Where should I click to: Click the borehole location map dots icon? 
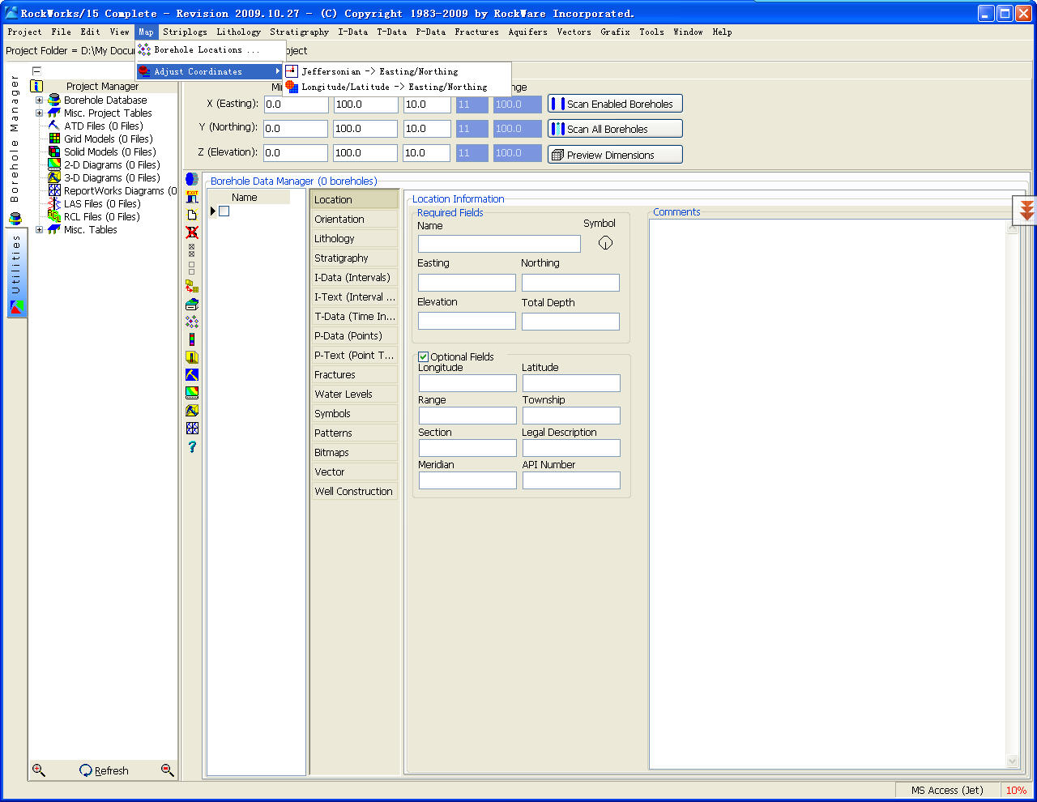pyautogui.click(x=192, y=322)
